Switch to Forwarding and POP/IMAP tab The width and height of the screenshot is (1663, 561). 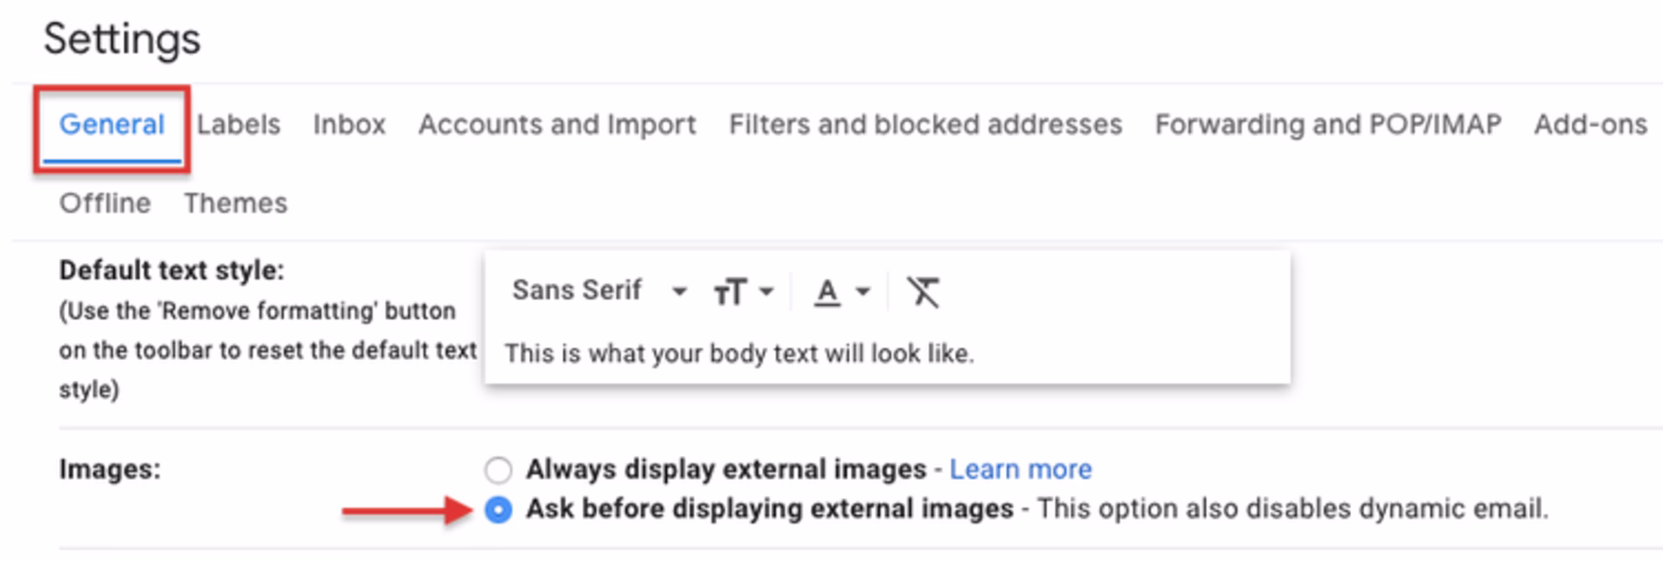(x=1328, y=125)
